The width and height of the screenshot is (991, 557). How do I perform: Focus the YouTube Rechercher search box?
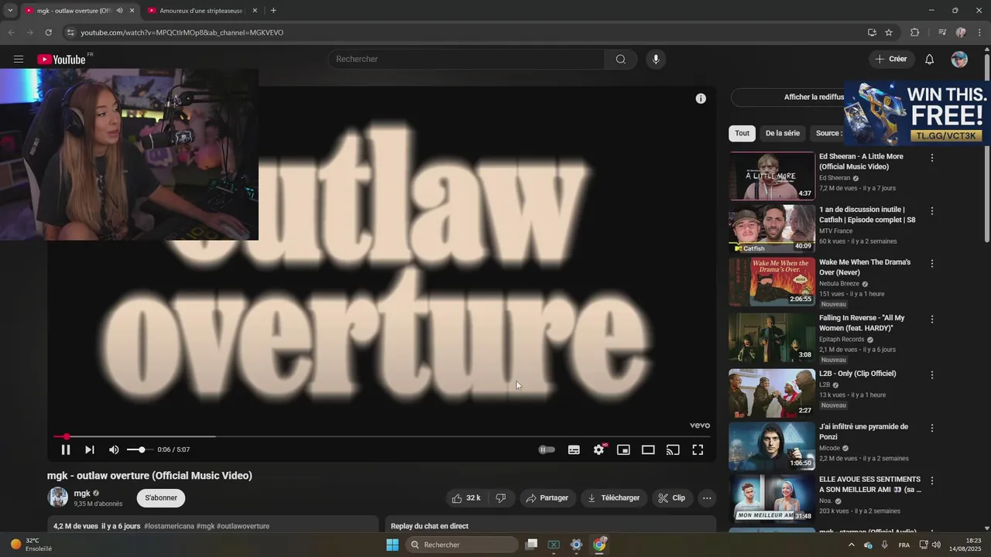click(x=468, y=60)
